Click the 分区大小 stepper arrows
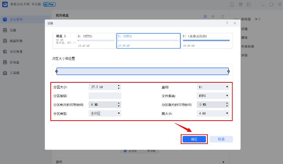Image resolution: width=283 pixels, height=164 pixels. click(x=119, y=87)
